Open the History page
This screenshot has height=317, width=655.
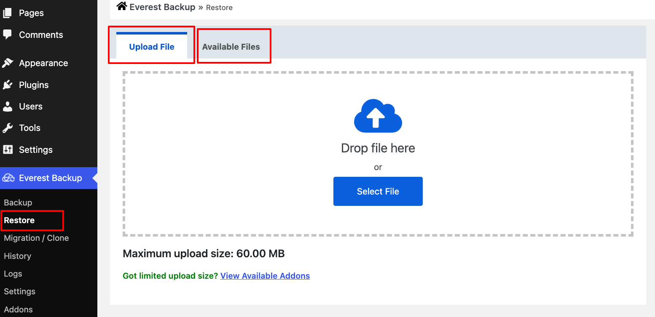[17, 256]
